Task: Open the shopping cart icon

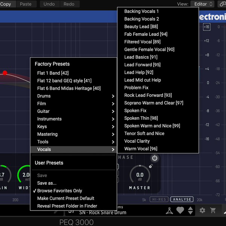Action: [x=213, y=211]
